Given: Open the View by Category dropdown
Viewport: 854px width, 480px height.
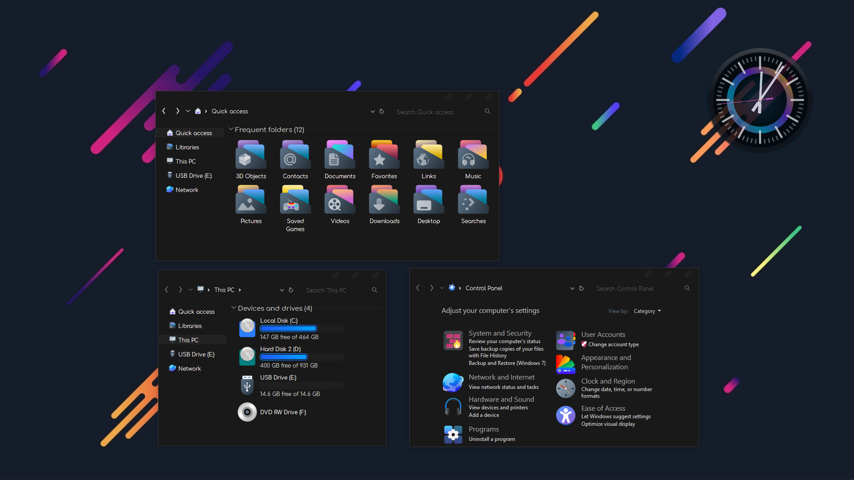Looking at the screenshot, I should (x=646, y=311).
